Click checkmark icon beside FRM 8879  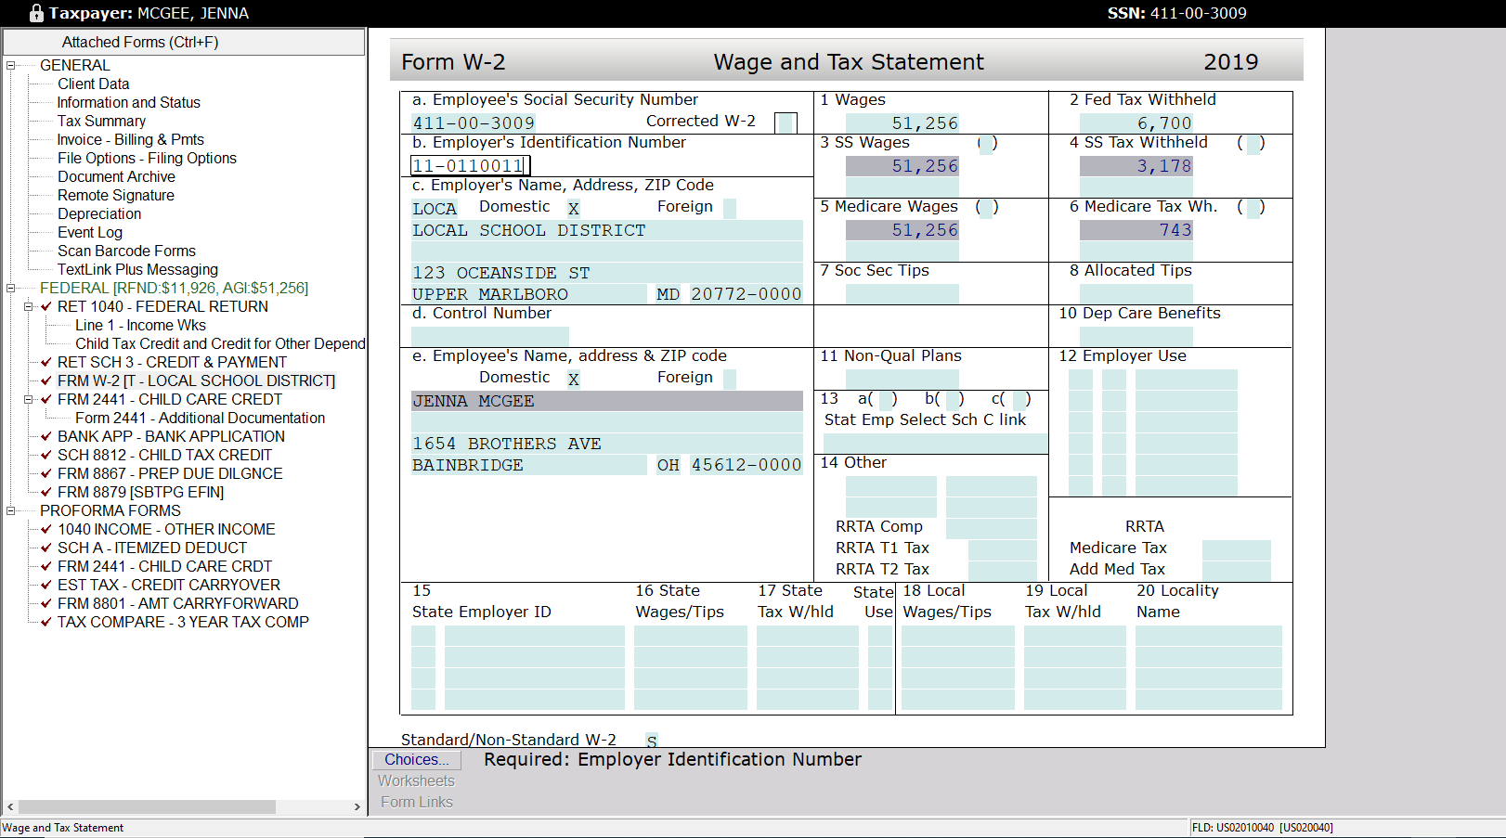click(x=46, y=492)
